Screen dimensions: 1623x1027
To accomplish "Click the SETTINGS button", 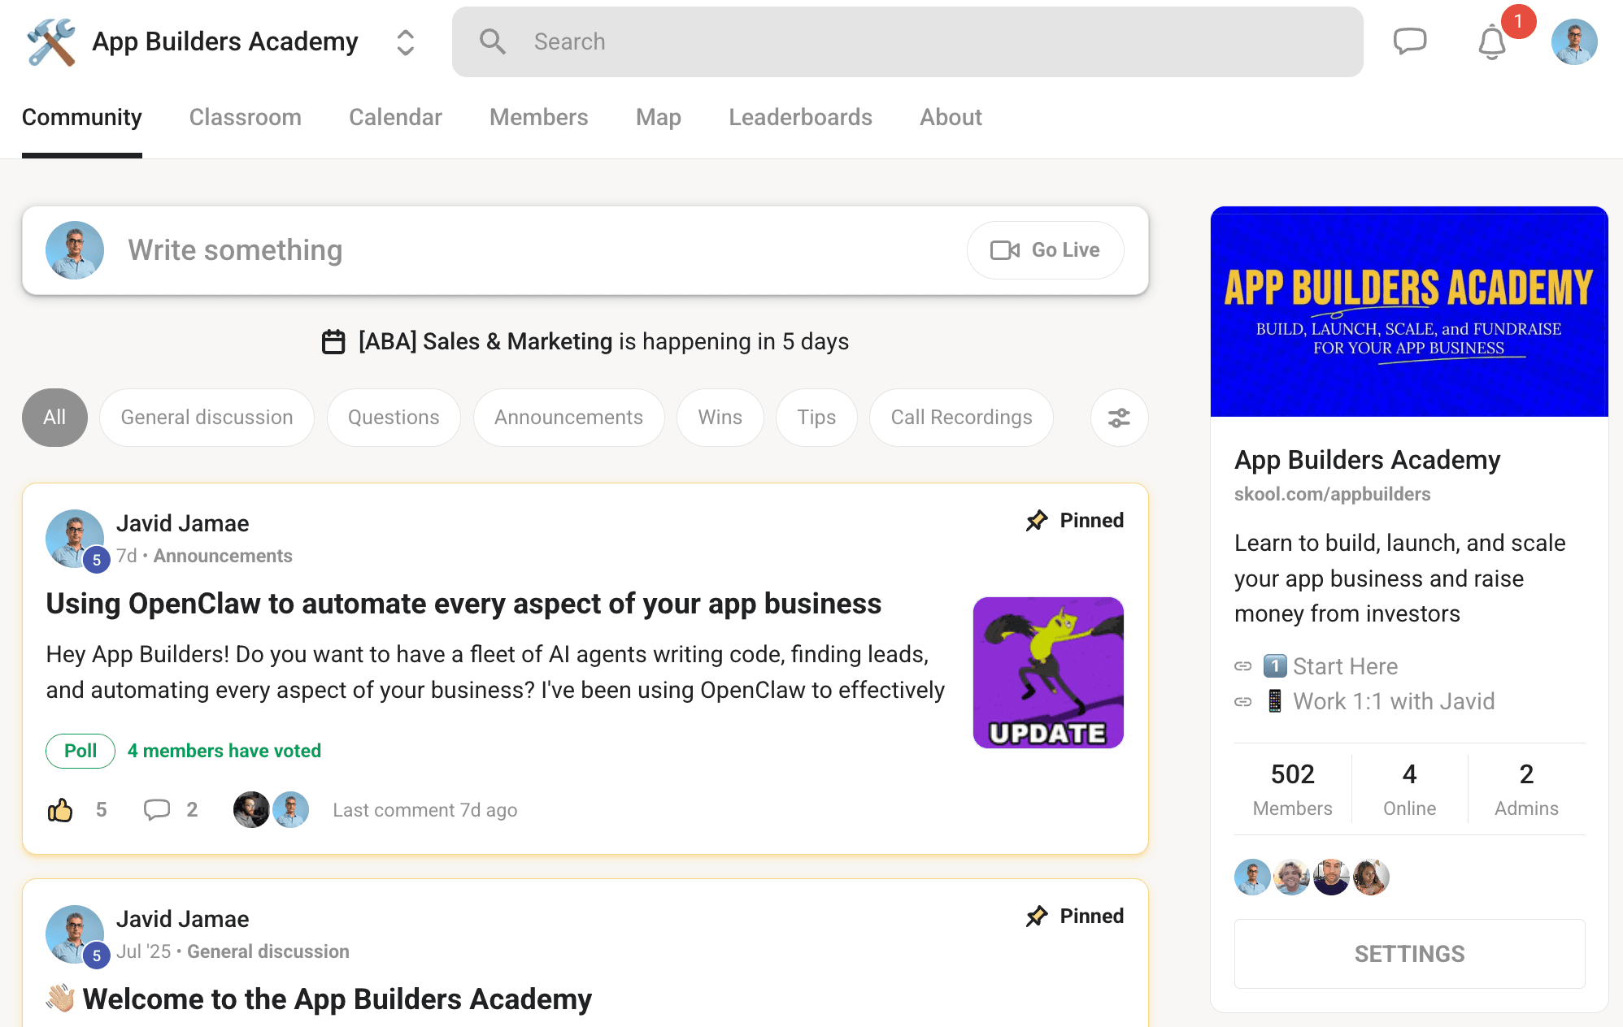I will click(x=1409, y=954).
